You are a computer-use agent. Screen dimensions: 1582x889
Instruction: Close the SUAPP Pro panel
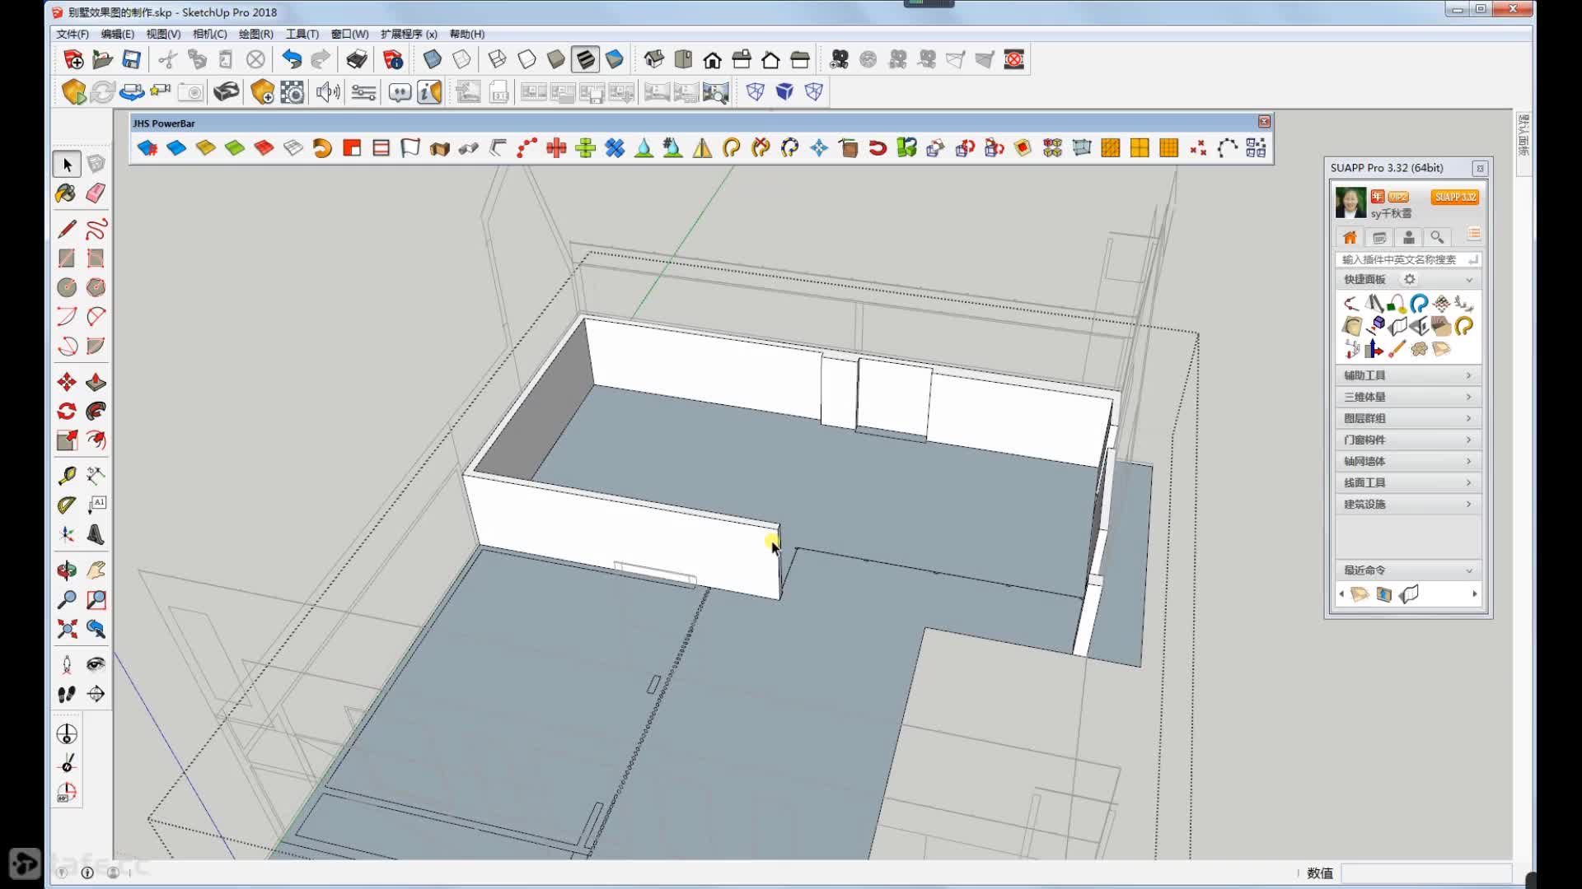tap(1480, 168)
